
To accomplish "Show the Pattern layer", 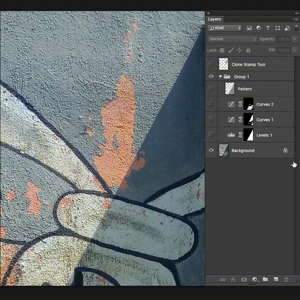I will click(211, 88).
